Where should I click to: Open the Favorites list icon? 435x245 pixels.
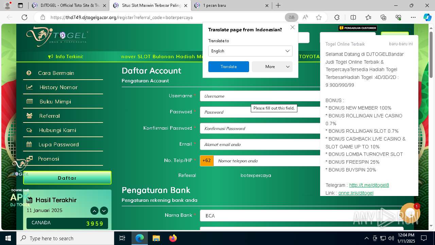tap(368, 17)
